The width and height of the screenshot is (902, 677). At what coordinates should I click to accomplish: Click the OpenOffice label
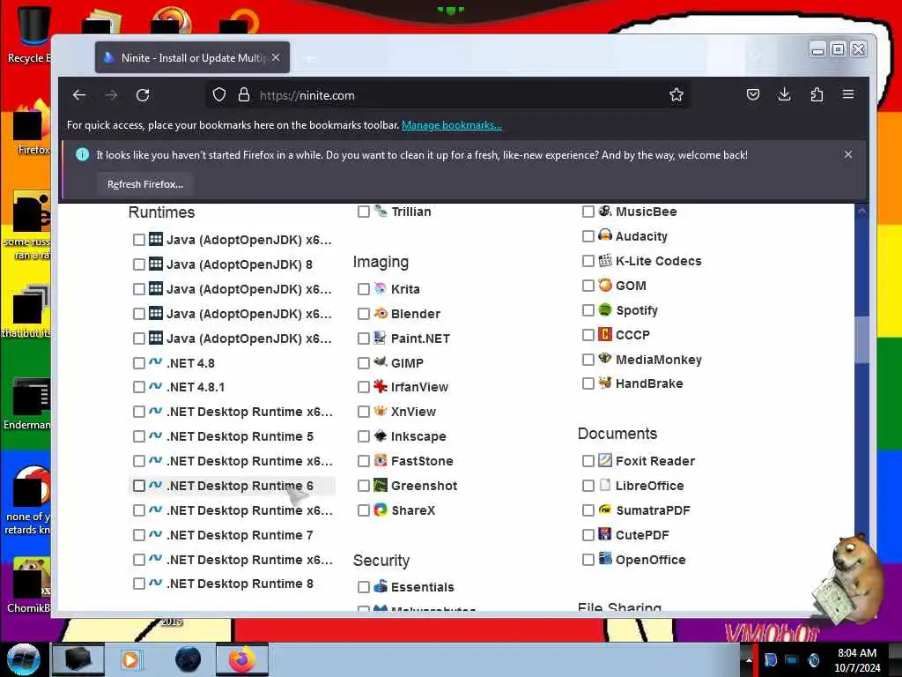(651, 560)
